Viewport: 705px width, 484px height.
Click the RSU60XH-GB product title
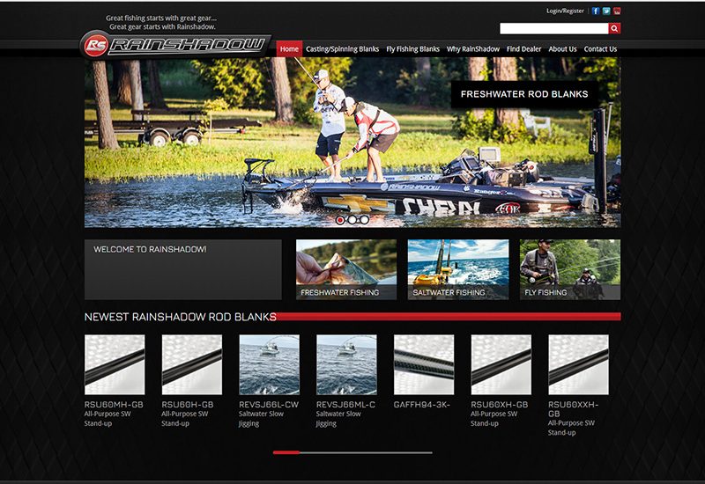coord(500,405)
